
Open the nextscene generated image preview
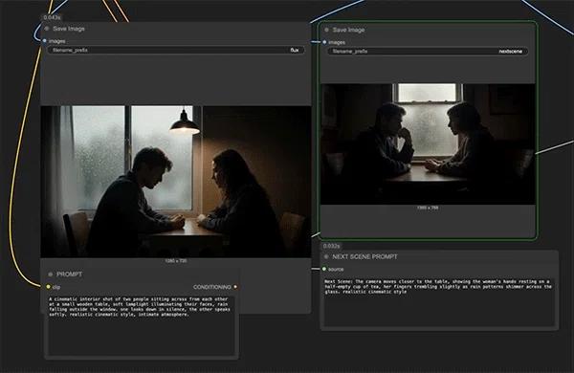(428, 144)
